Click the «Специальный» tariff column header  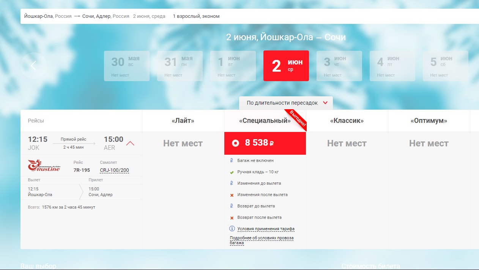tap(265, 121)
